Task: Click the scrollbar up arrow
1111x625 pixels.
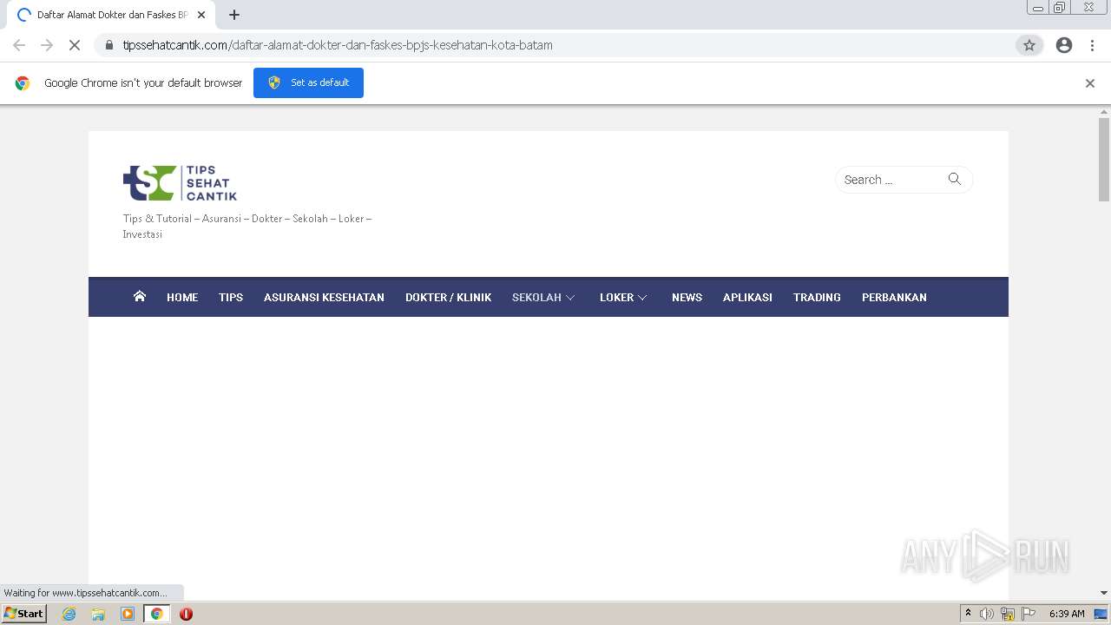Action: coord(1104,111)
